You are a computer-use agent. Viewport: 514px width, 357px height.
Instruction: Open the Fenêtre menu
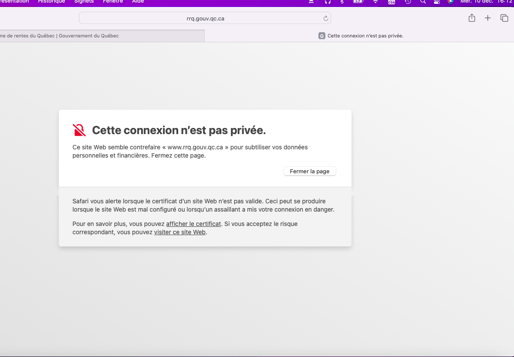(x=113, y=2)
